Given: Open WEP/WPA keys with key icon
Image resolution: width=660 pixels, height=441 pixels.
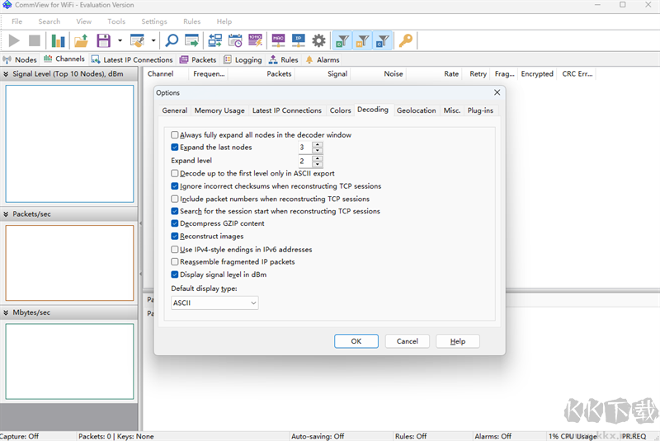Looking at the screenshot, I should tap(406, 40).
